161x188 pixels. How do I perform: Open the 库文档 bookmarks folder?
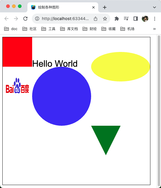(x=69, y=29)
